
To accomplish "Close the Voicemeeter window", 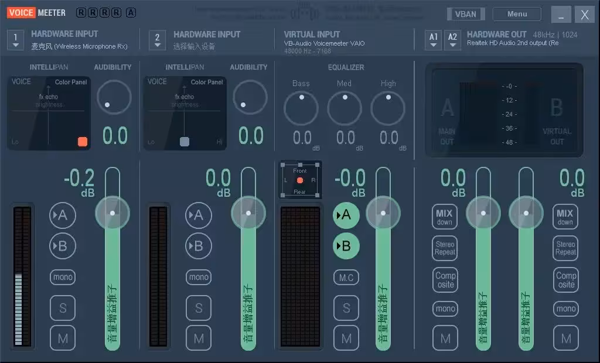I will click(x=585, y=15).
